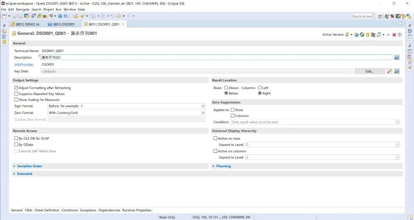Check By OLE DB for OLAP
This screenshot has width=414, height=220.
16,138
